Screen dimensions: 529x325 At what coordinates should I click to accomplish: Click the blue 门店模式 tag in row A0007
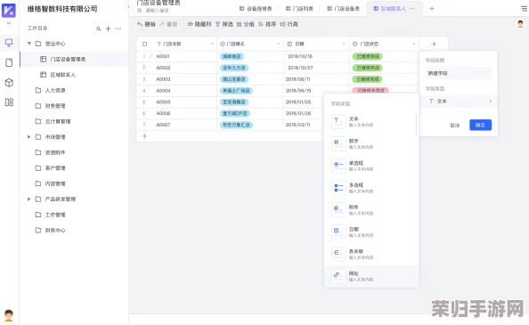[236, 125]
